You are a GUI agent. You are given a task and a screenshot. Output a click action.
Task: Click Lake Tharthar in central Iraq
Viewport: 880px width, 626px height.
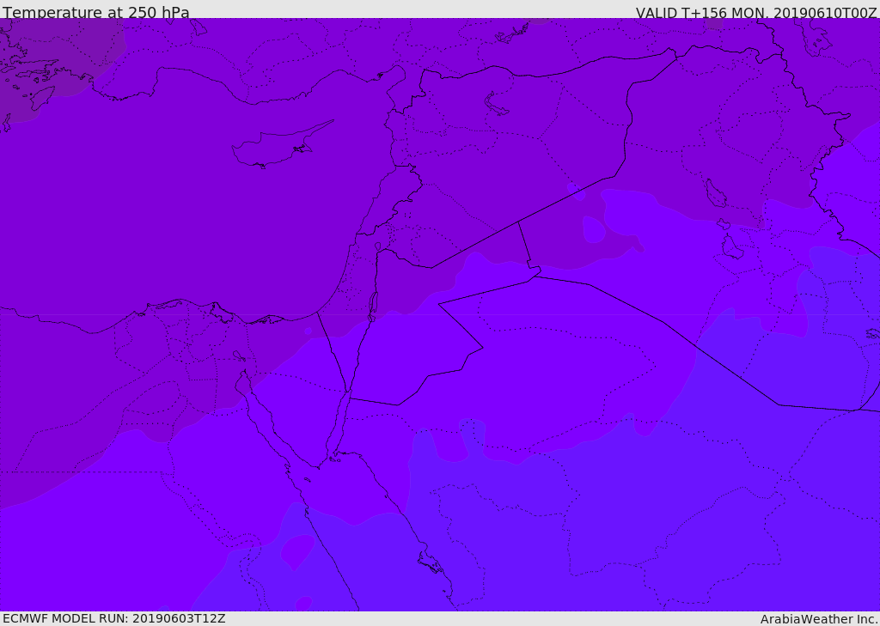[x=716, y=193]
